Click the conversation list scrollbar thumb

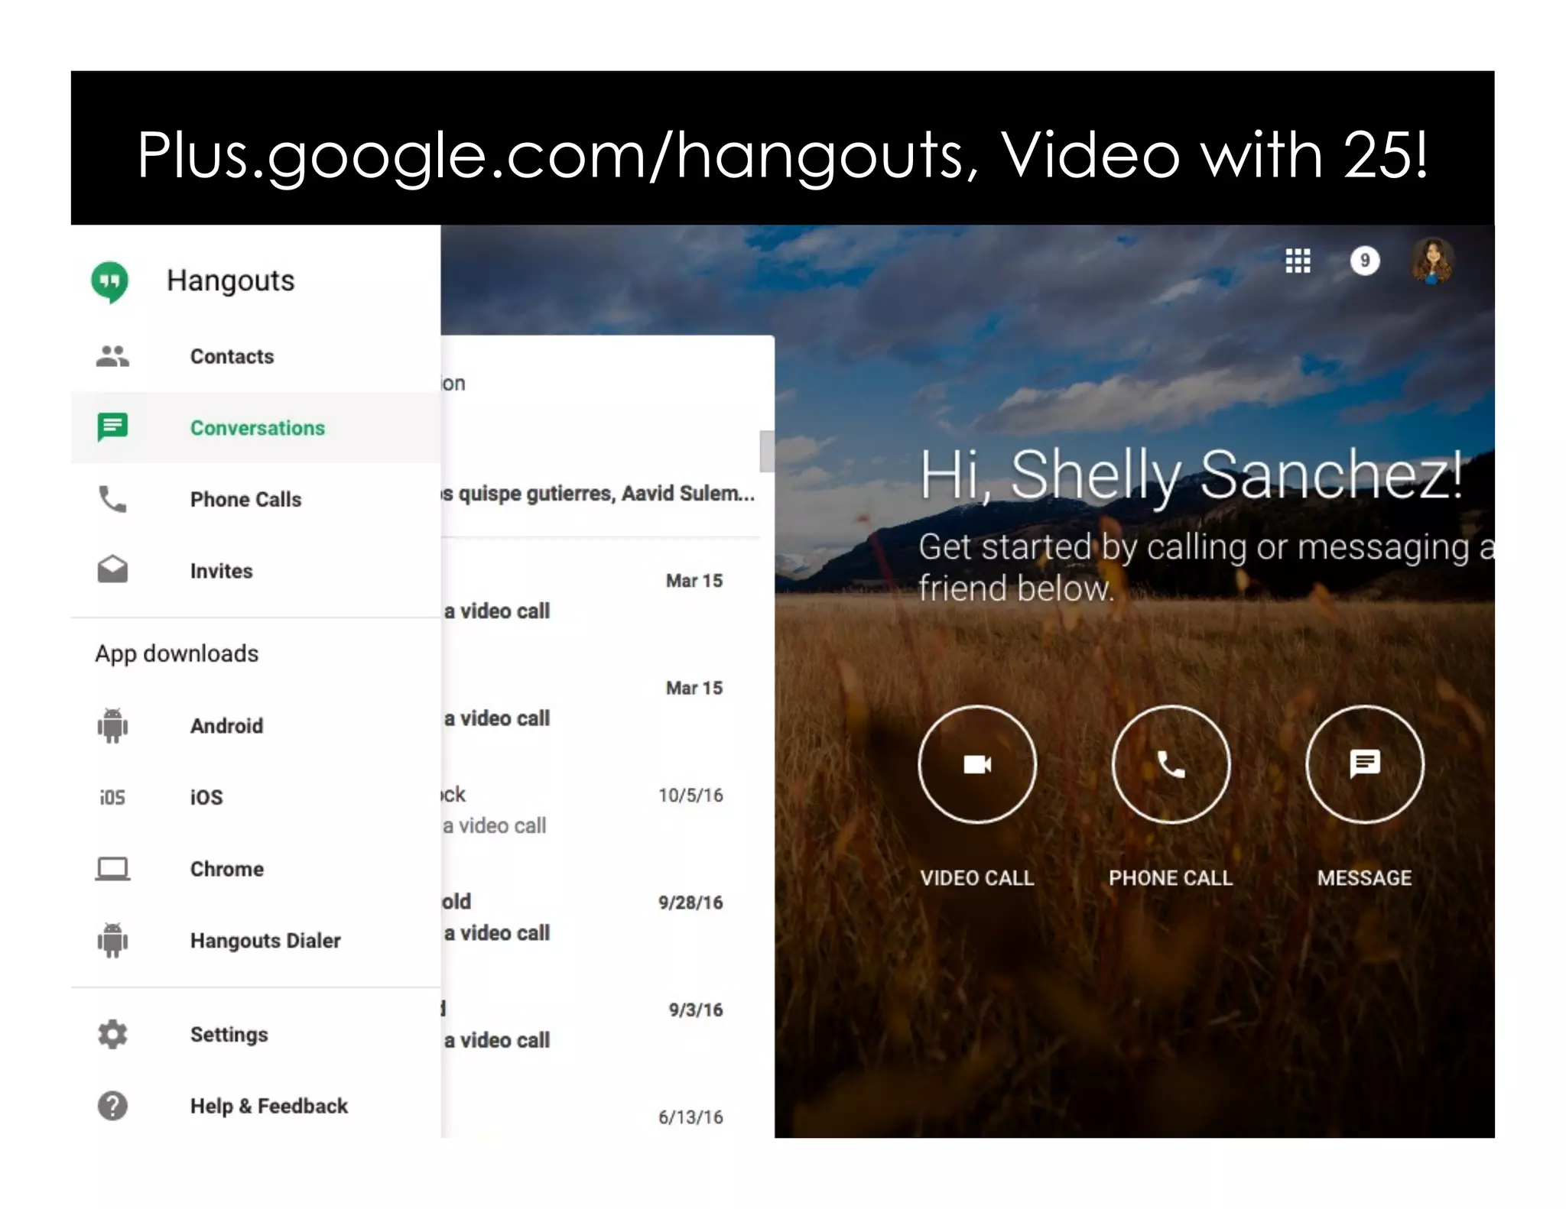(x=766, y=451)
